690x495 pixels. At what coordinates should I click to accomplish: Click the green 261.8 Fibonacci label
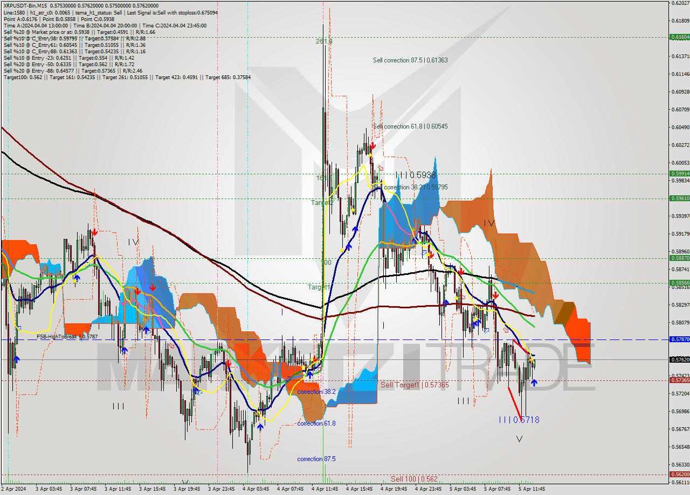325,41
